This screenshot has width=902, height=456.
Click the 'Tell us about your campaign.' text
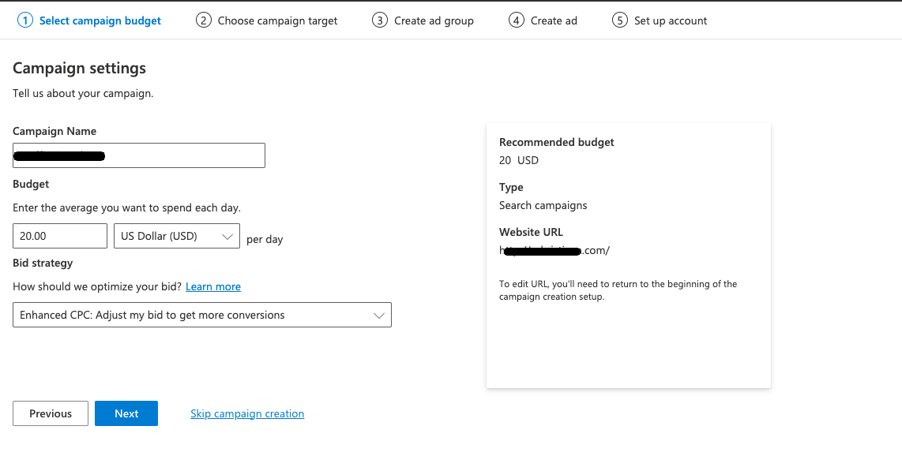point(83,93)
